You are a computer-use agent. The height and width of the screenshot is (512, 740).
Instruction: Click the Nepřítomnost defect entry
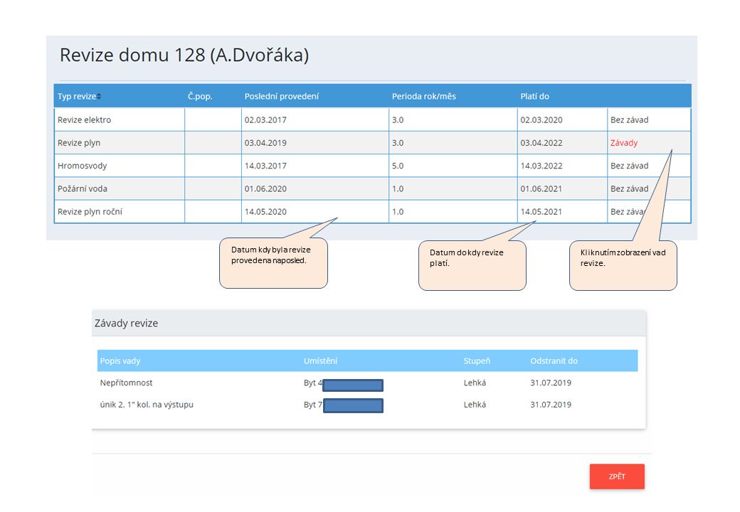tap(126, 383)
